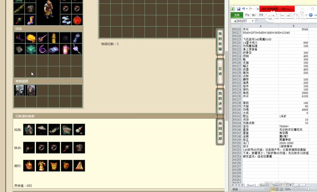
Task: Click the zoom out minus button
Action: click(296, 189)
